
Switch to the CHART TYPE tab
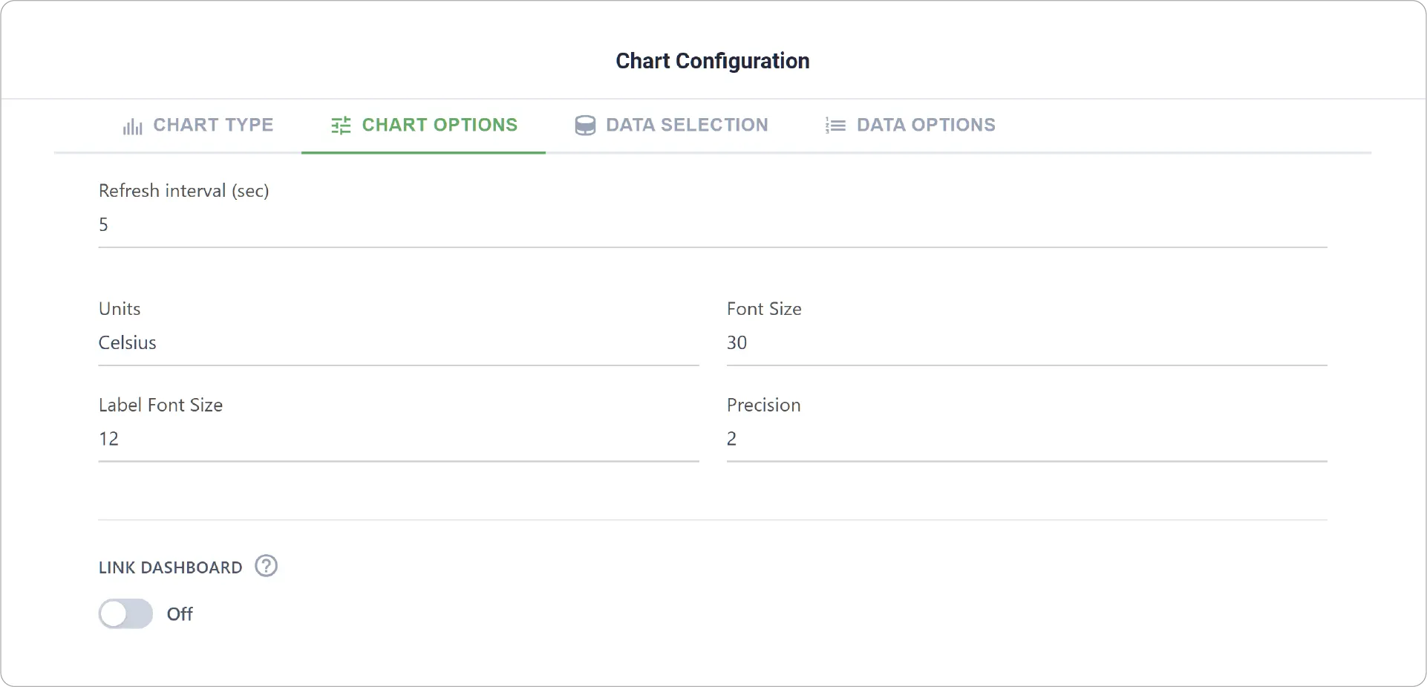click(x=198, y=125)
